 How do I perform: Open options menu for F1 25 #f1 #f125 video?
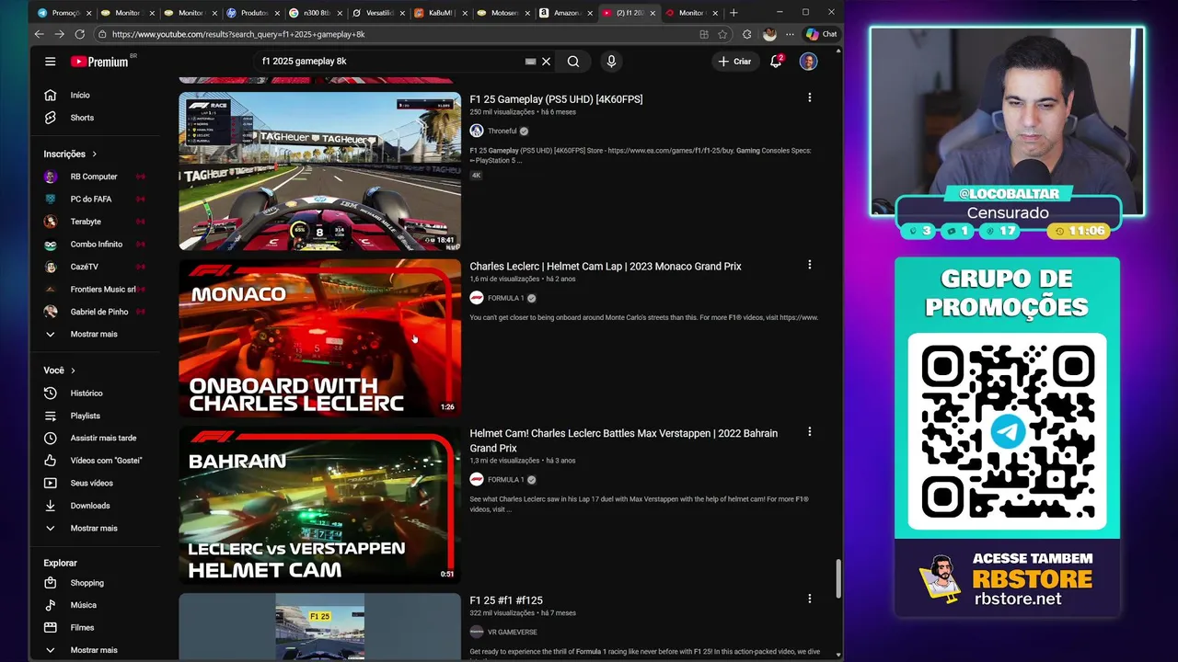[809, 599]
